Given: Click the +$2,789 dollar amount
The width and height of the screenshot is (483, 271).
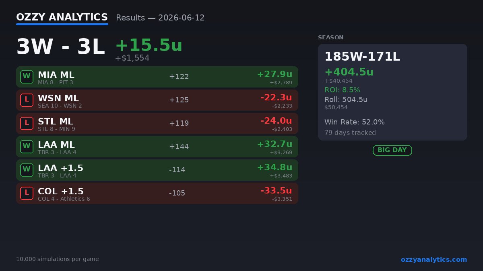Looking at the screenshot, I should point(281,83).
